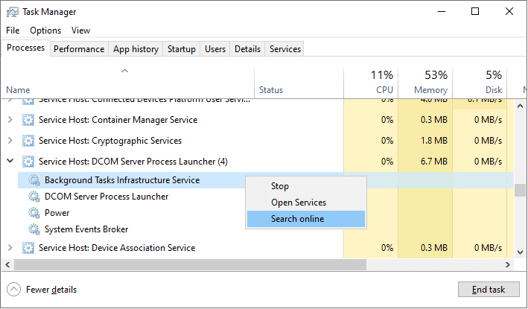This screenshot has width=528, height=309.
Task: Switch to the Performance tab
Action: (x=79, y=49)
